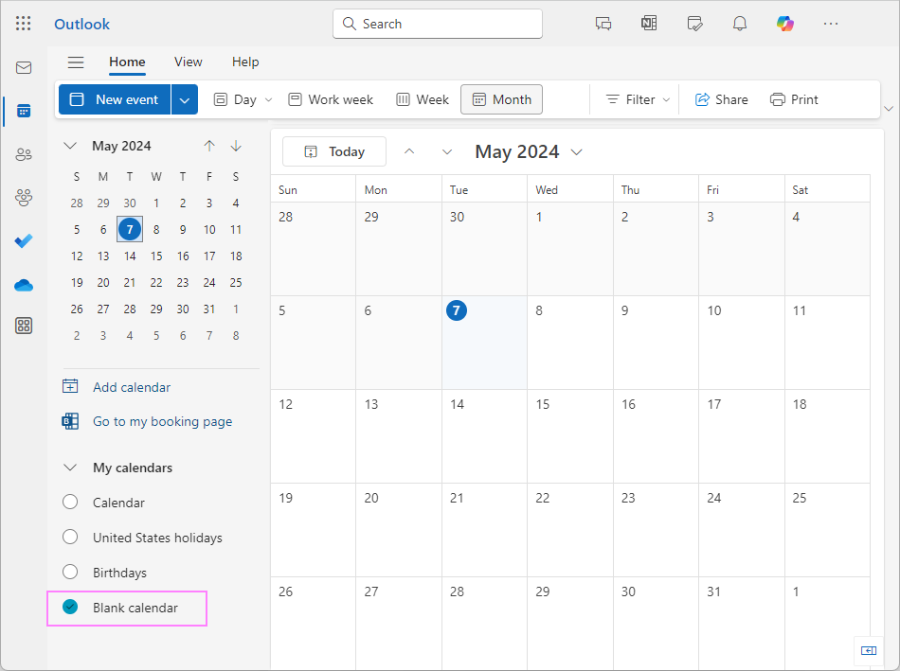Open the People app in the left rail
900x671 pixels.
(x=24, y=154)
